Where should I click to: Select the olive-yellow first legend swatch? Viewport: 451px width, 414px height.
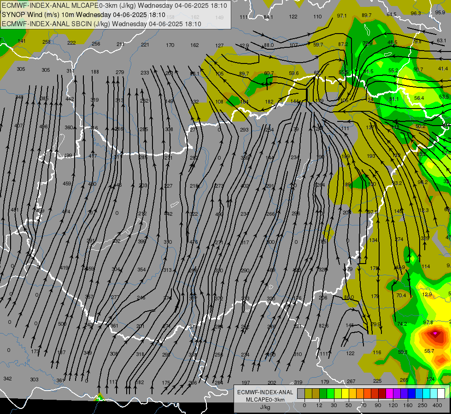(308, 393)
